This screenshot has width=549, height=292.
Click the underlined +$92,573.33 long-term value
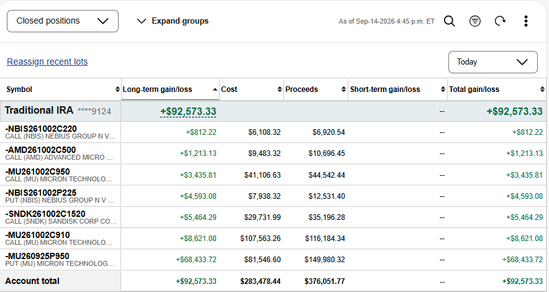click(188, 111)
